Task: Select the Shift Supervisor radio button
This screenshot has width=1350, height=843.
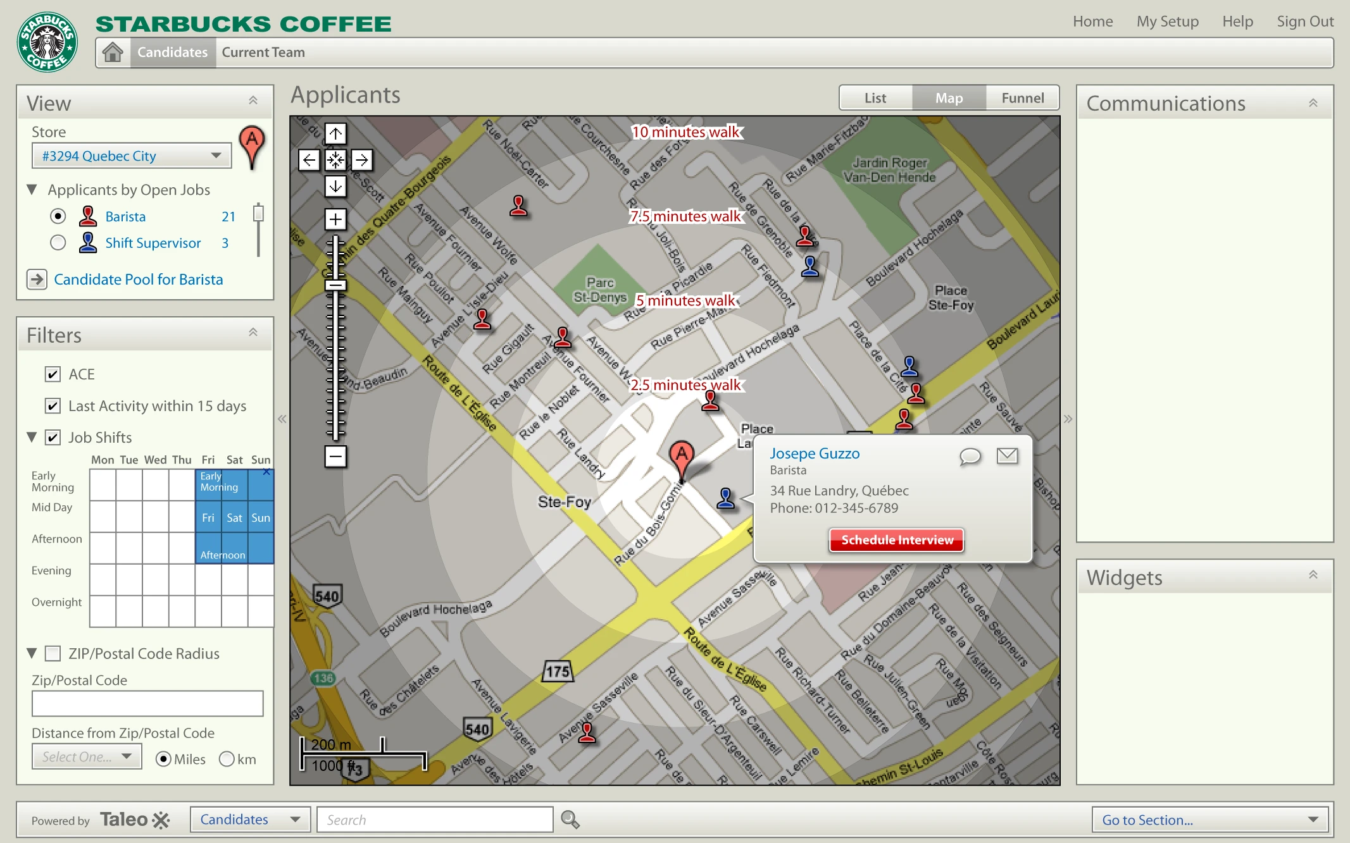Action: coord(58,243)
